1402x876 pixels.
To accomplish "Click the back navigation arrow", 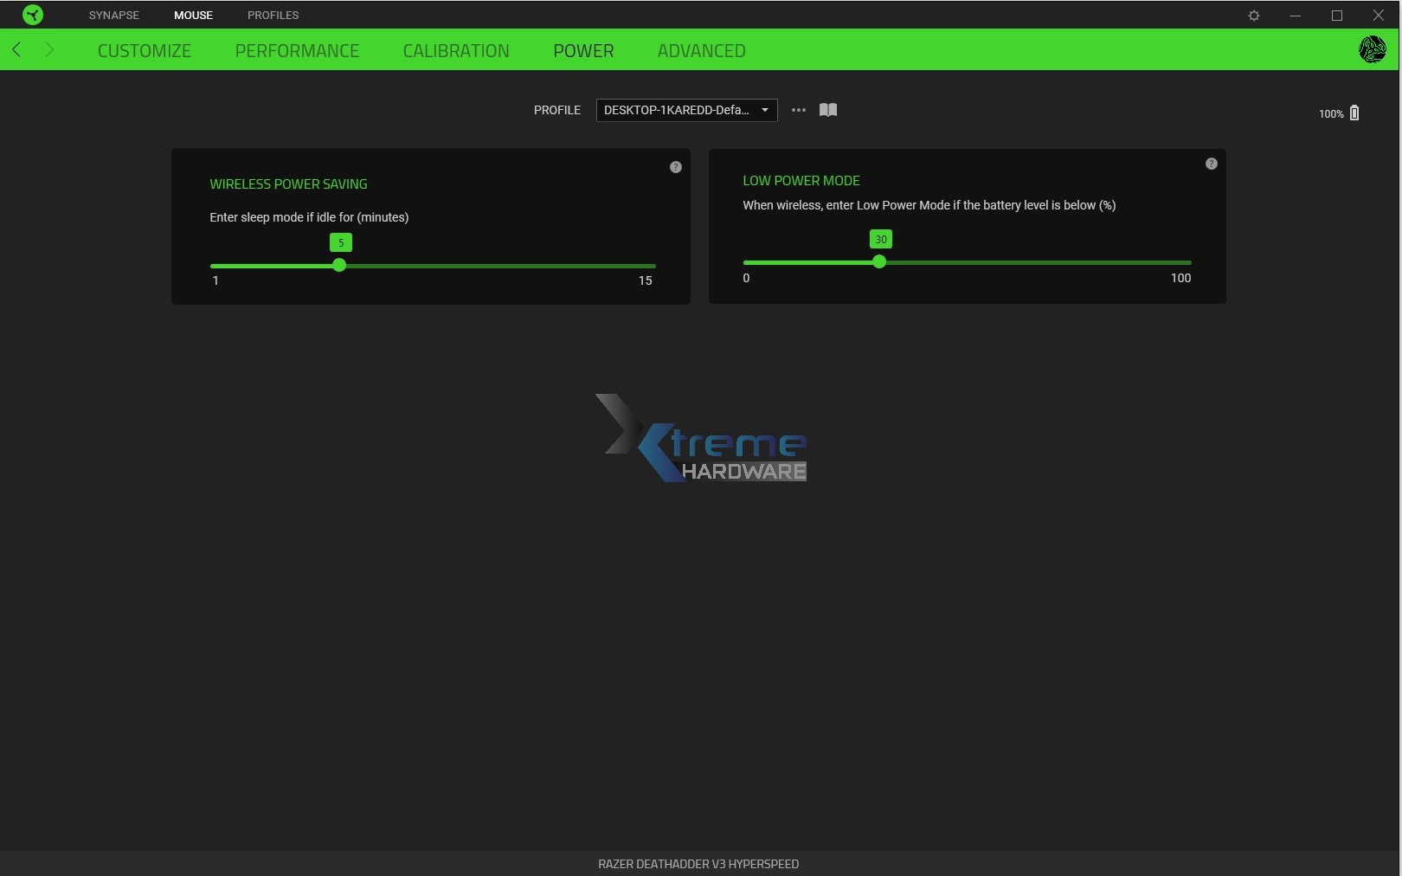I will coord(16,49).
